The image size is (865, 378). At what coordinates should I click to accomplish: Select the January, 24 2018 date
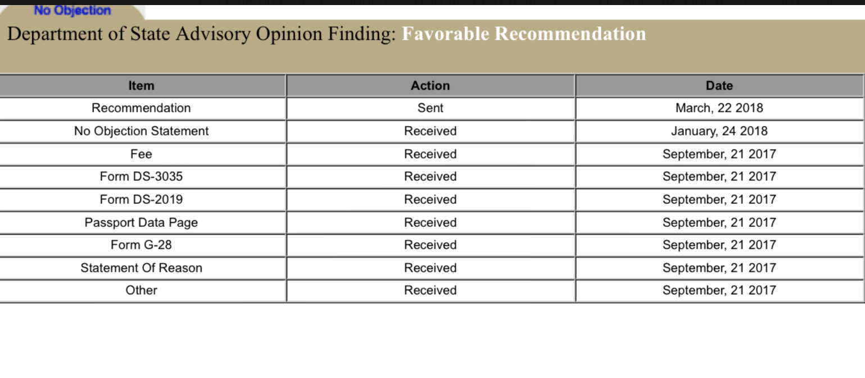[x=719, y=131]
